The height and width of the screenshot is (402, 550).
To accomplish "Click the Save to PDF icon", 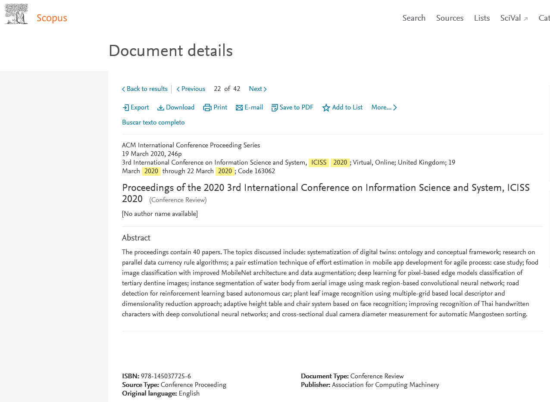I will click(x=275, y=108).
